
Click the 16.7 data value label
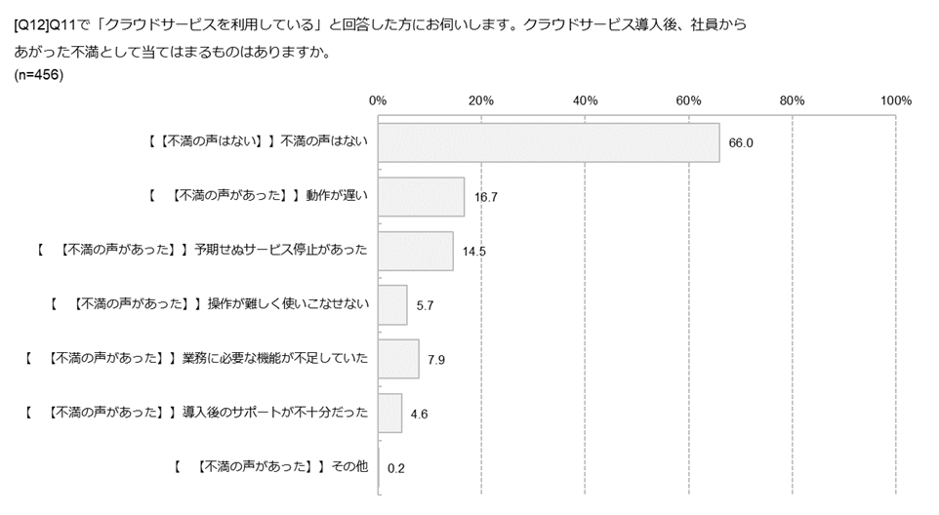(486, 197)
